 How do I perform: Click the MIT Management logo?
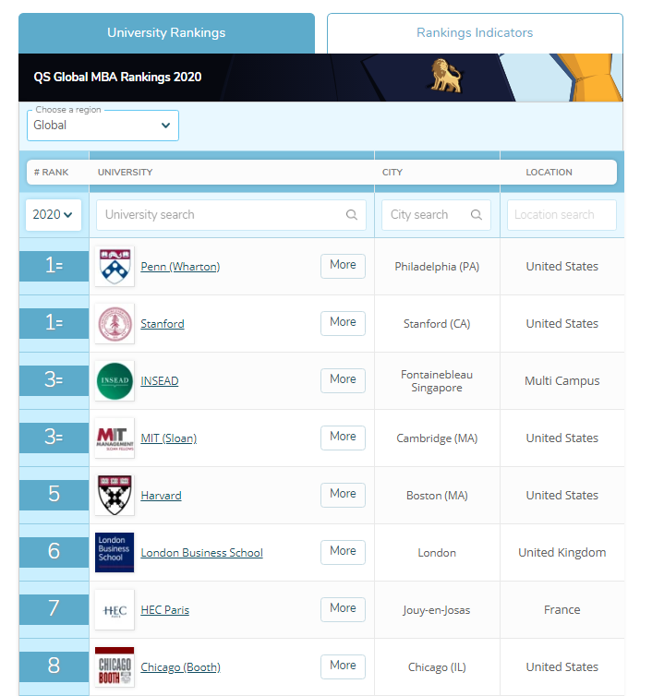[115, 438]
